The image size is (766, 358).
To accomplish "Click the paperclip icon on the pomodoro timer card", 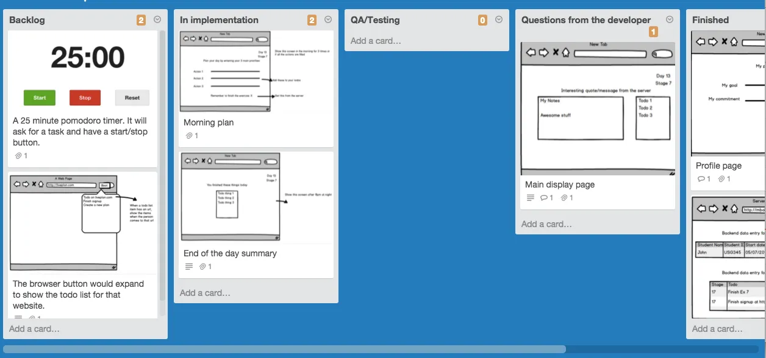I will pyautogui.click(x=18, y=155).
